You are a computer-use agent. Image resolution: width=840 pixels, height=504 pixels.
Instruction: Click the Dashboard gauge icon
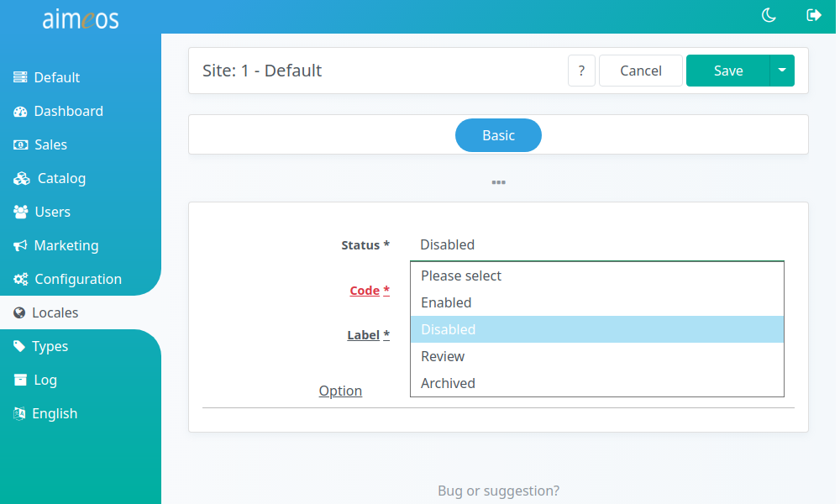point(20,112)
